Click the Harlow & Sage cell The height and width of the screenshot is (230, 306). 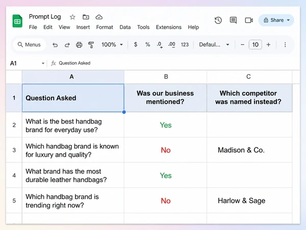point(249,200)
